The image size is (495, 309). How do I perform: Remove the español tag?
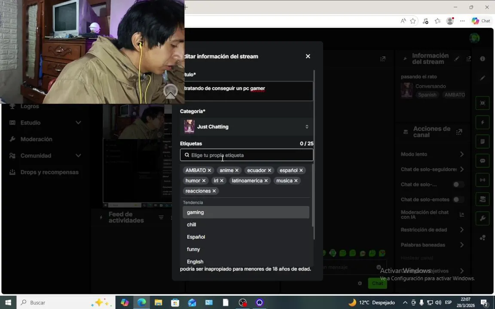301,170
